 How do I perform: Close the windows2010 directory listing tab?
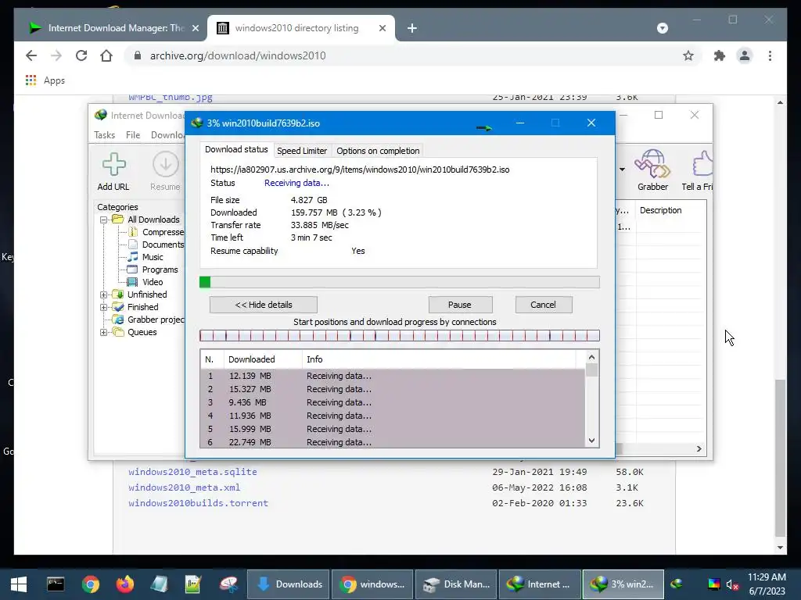click(x=382, y=28)
